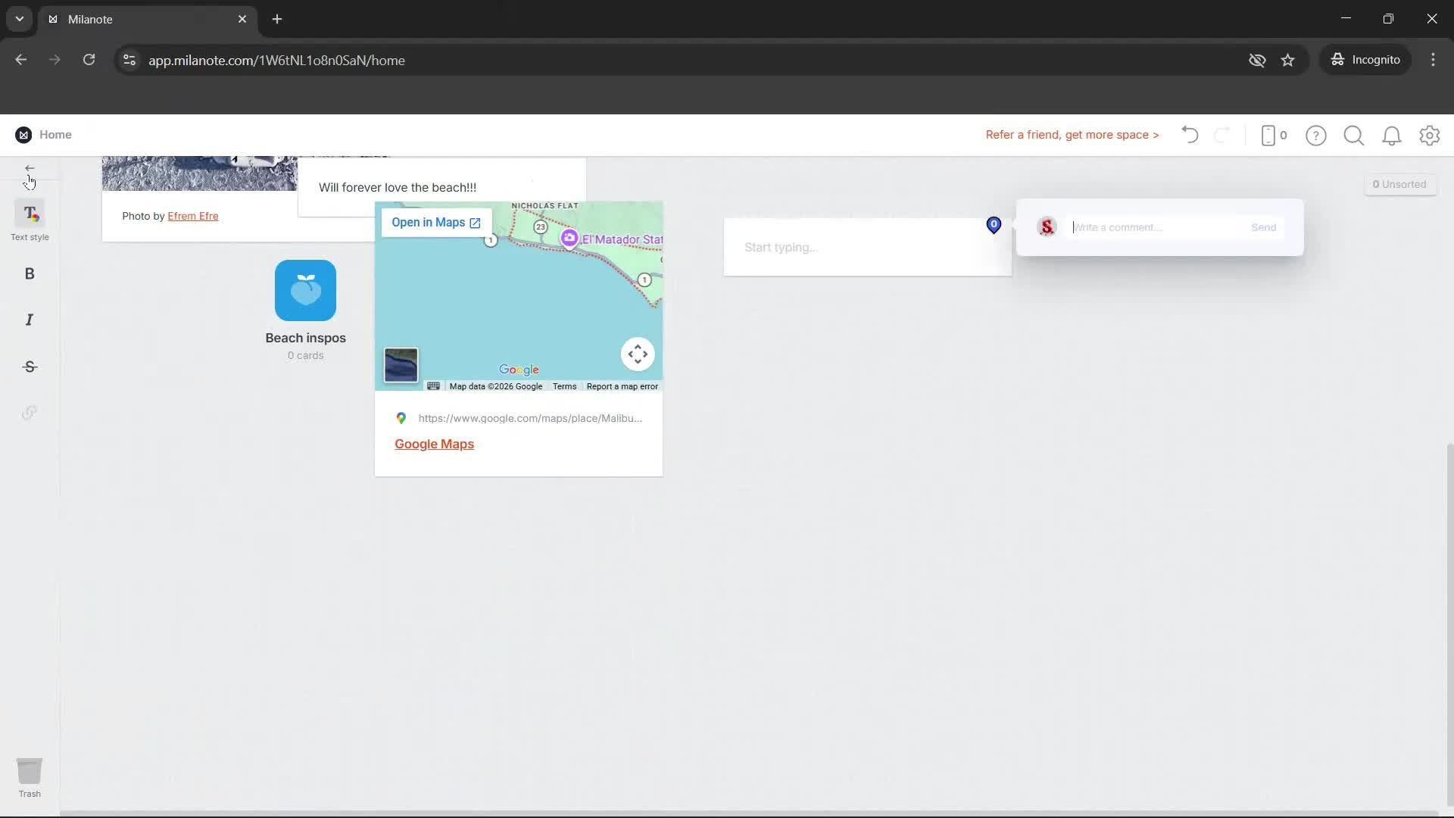Apply italic formatting from the sidebar
1454x818 pixels.
29,320
